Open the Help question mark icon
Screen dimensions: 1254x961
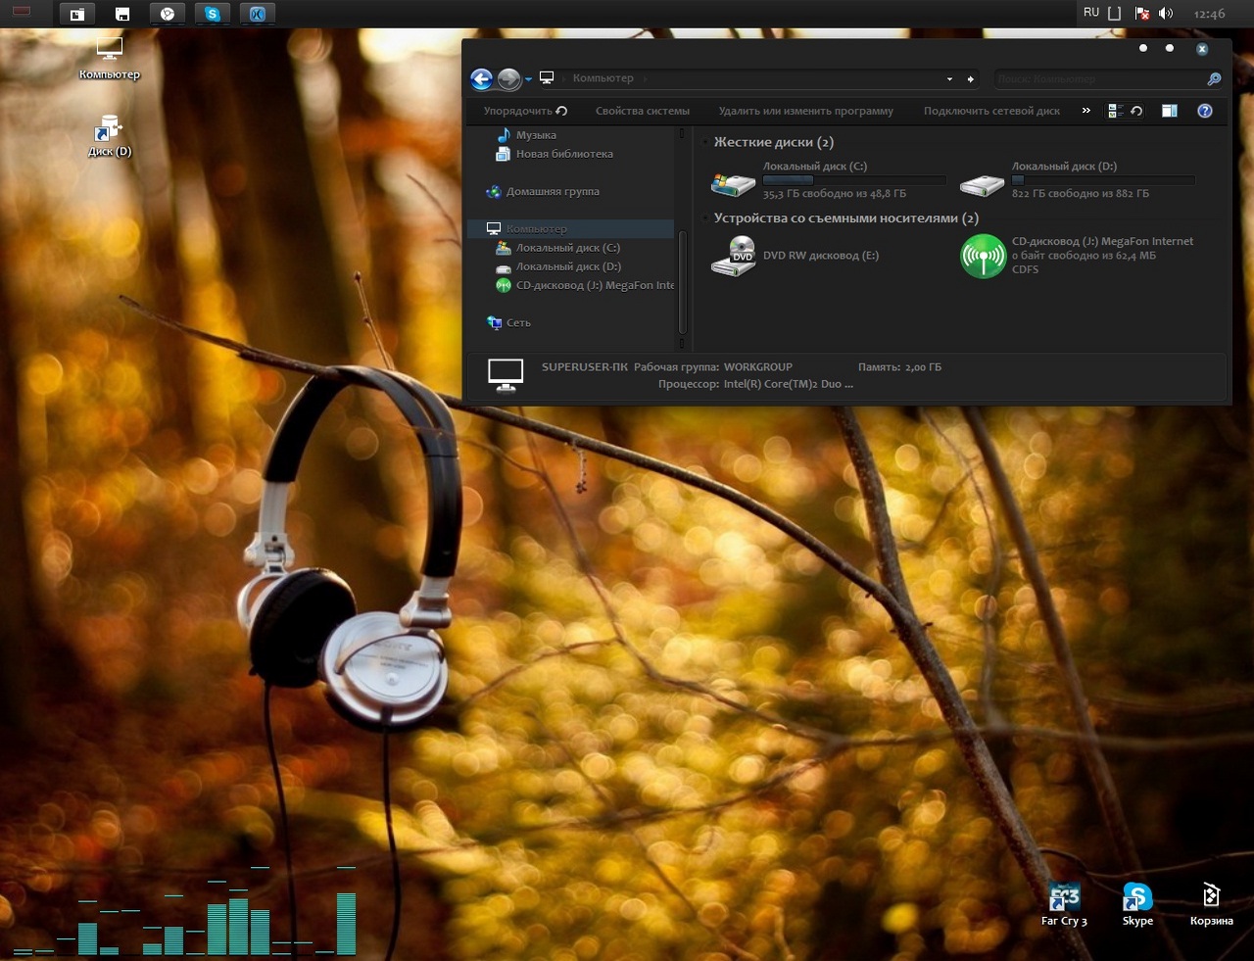1205,111
